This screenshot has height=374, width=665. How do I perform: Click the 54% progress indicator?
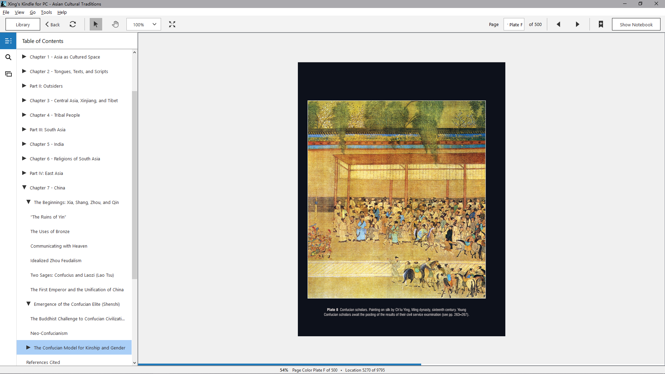pyautogui.click(x=284, y=370)
